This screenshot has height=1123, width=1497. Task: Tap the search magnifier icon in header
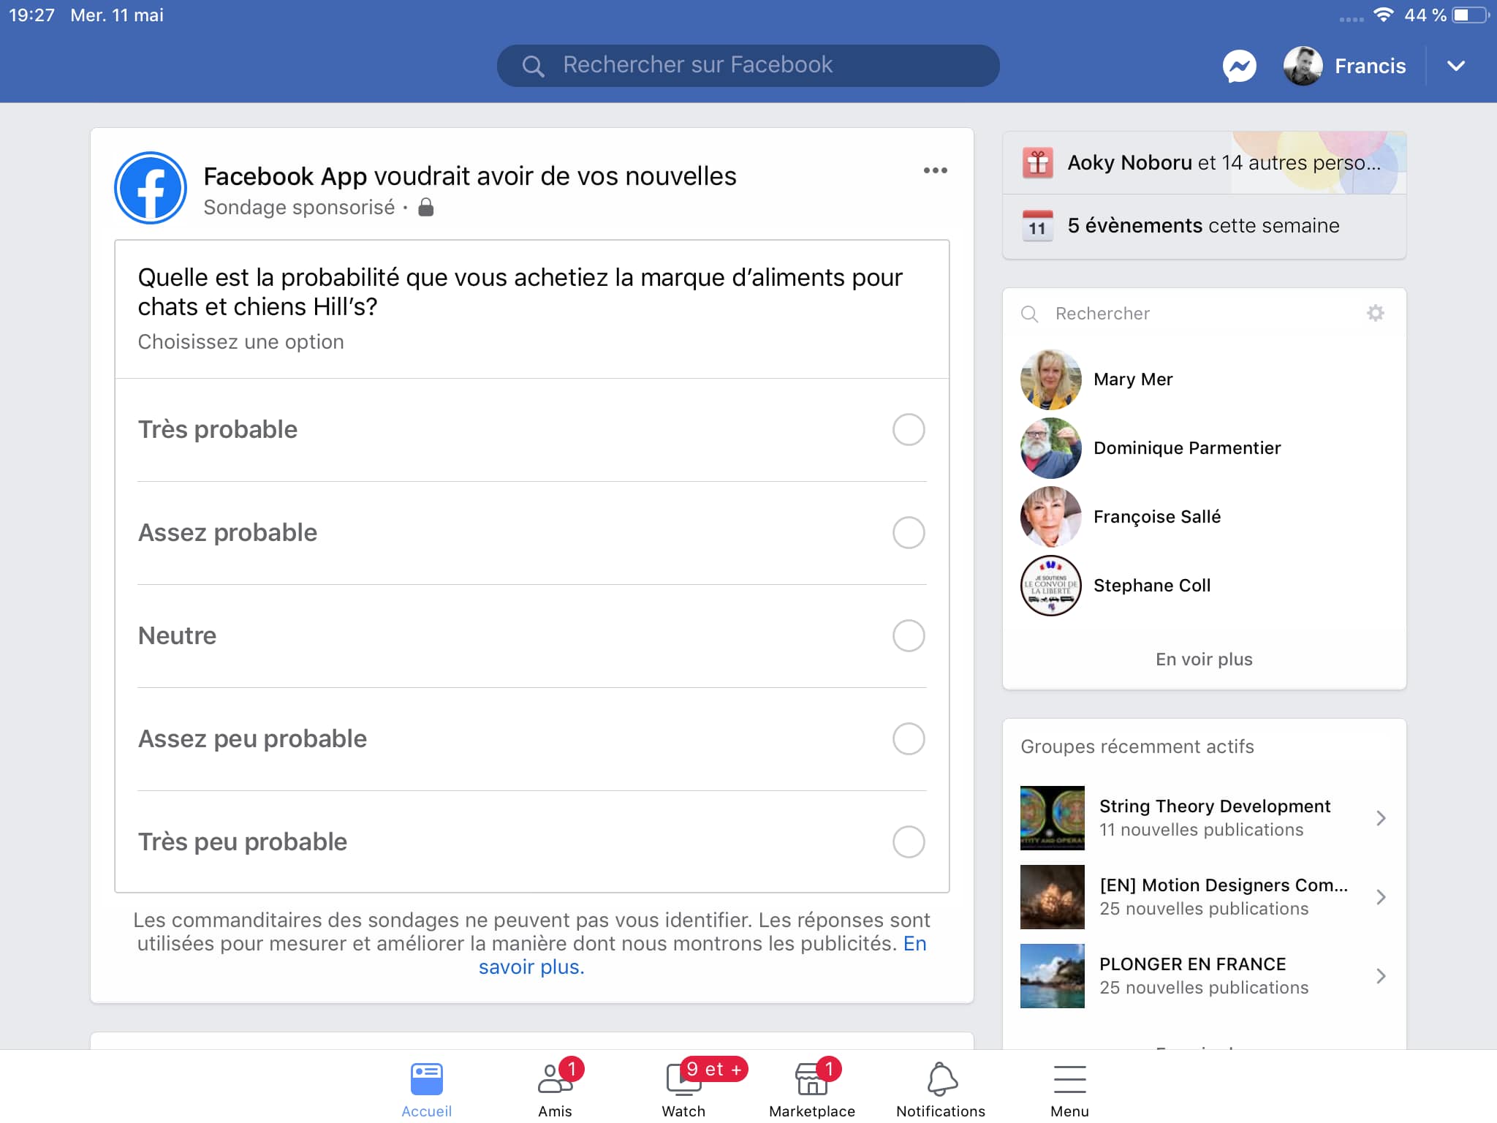[533, 67]
